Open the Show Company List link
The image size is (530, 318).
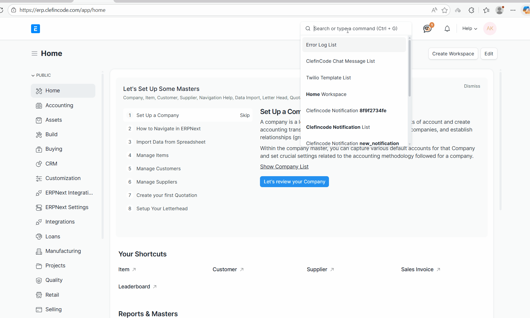pyautogui.click(x=284, y=166)
